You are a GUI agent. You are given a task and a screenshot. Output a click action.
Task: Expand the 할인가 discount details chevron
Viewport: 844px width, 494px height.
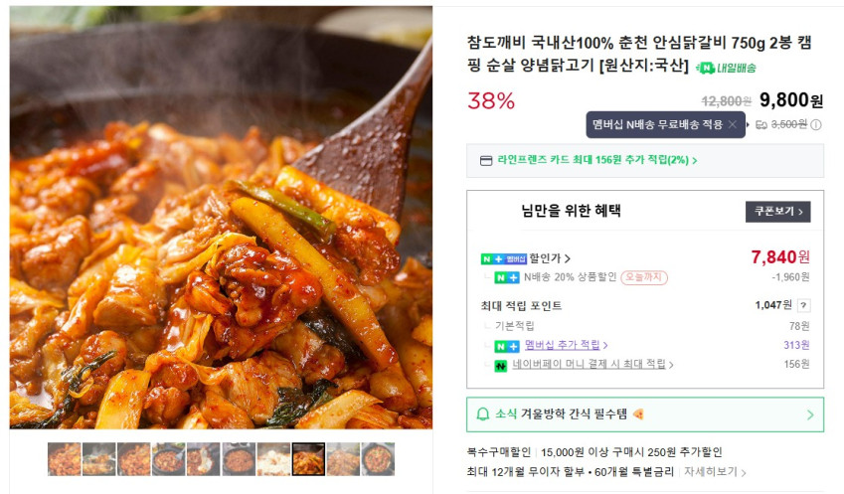(568, 258)
